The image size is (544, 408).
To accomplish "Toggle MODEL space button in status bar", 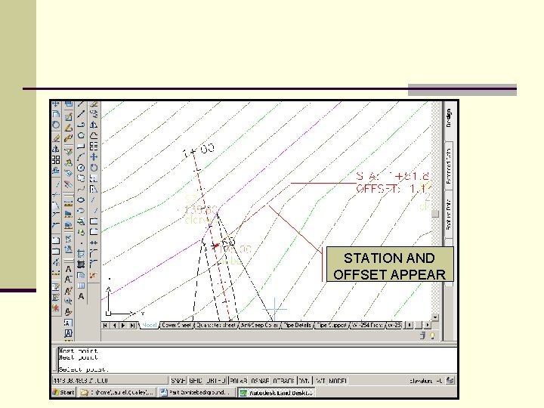I will pyautogui.click(x=338, y=381).
